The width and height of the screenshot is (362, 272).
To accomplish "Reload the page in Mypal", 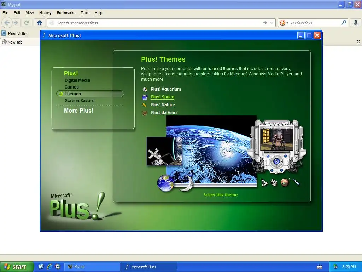I will click(27, 23).
